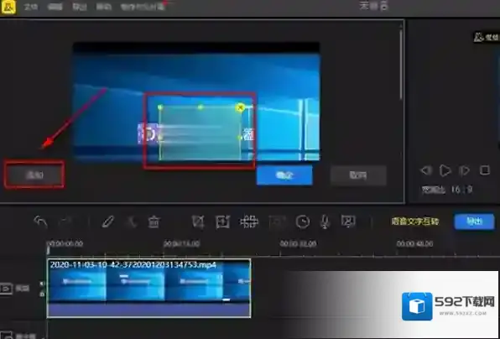Screen dimensions: 500x339
Task: Undo the last edit
Action: pos(40,222)
